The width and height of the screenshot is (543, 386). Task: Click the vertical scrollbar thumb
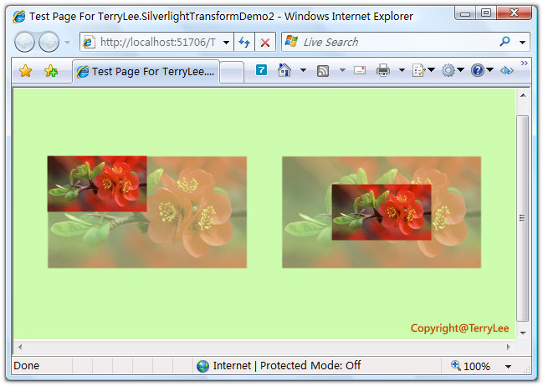point(523,218)
